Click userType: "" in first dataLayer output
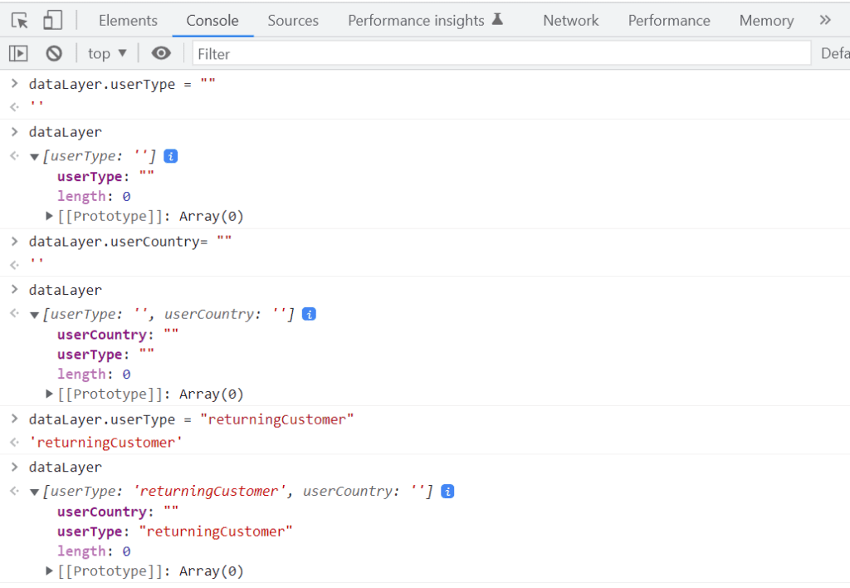Image resolution: width=850 pixels, height=588 pixels. pos(105,176)
